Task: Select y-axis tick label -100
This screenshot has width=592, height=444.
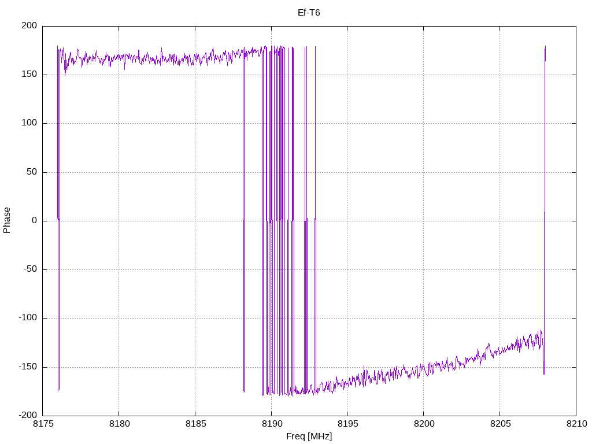Action: [28, 318]
